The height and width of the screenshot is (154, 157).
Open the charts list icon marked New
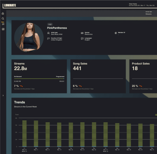click(3, 24)
